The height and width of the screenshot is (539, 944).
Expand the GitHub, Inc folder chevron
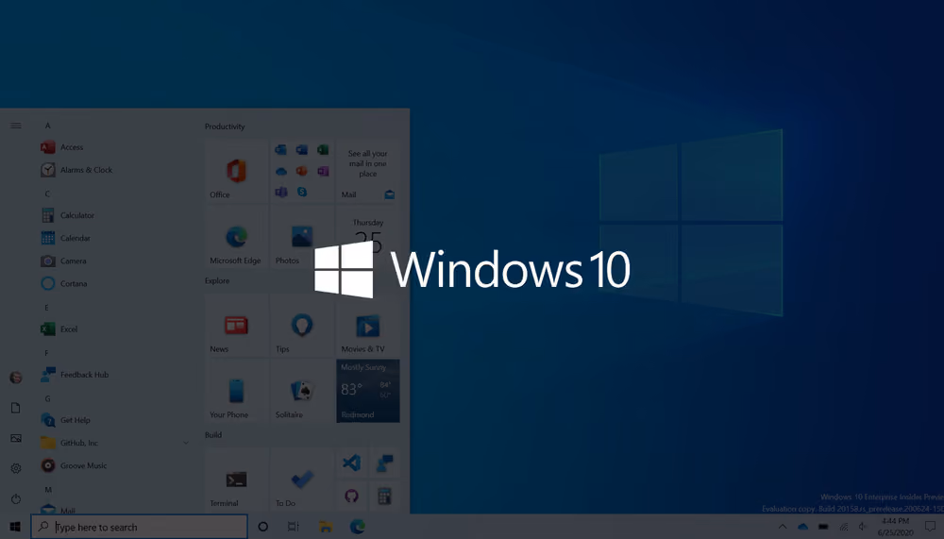(185, 444)
